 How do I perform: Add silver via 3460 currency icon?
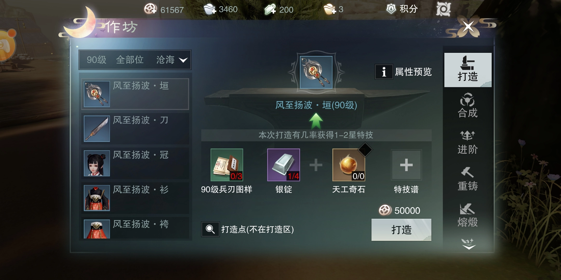click(x=210, y=9)
